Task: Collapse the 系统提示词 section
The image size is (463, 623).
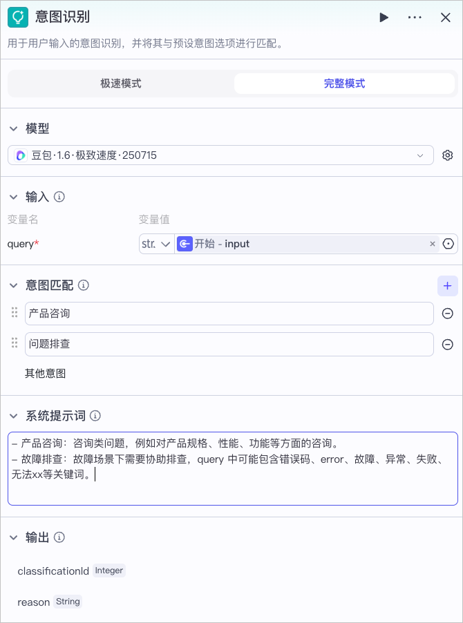Action: click(x=13, y=416)
